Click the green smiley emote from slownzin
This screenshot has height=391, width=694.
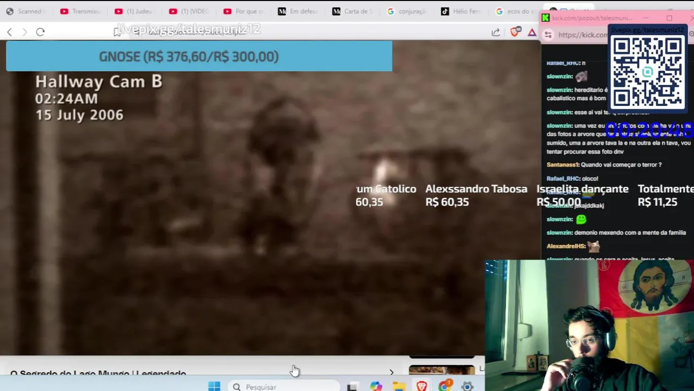point(582,219)
